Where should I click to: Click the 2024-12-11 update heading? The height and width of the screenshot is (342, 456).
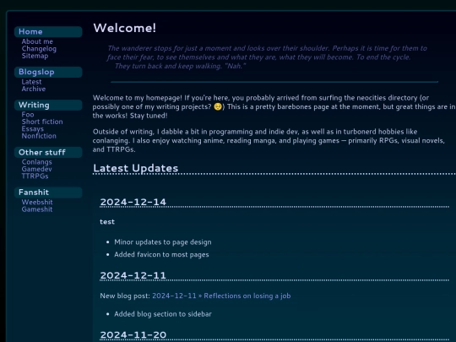click(x=133, y=275)
